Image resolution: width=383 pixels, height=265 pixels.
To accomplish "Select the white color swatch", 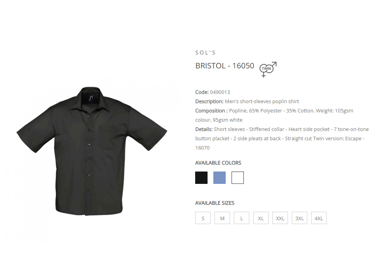I will 238,178.
